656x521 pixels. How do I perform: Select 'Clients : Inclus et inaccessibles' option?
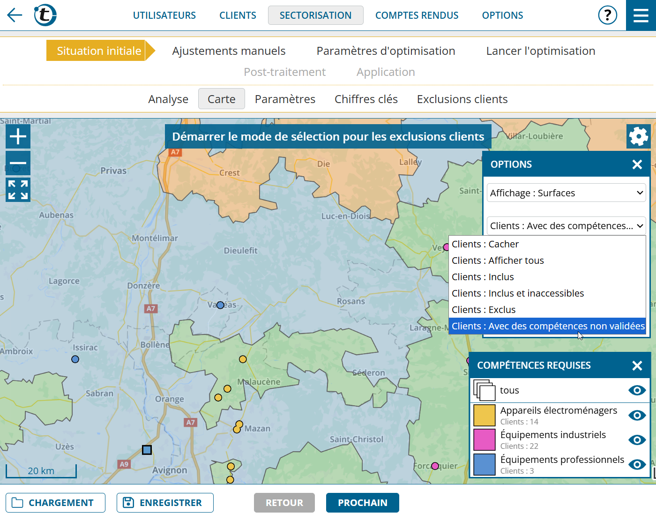pyautogui.click(x=518, y=293)
